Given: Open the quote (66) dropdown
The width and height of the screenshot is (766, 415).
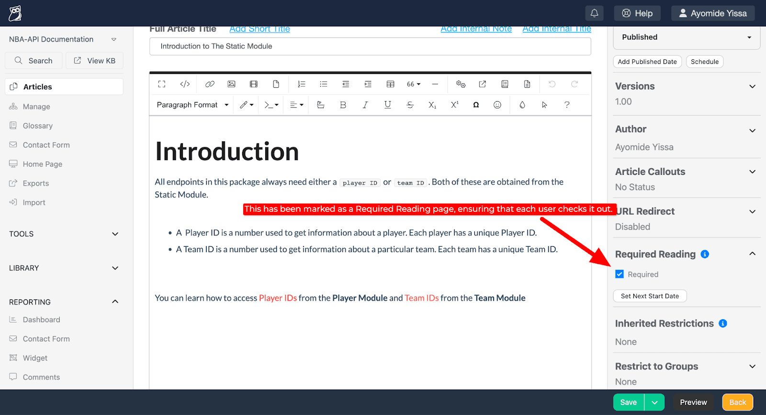Looking at the screenshot, I should coord(414,84).
